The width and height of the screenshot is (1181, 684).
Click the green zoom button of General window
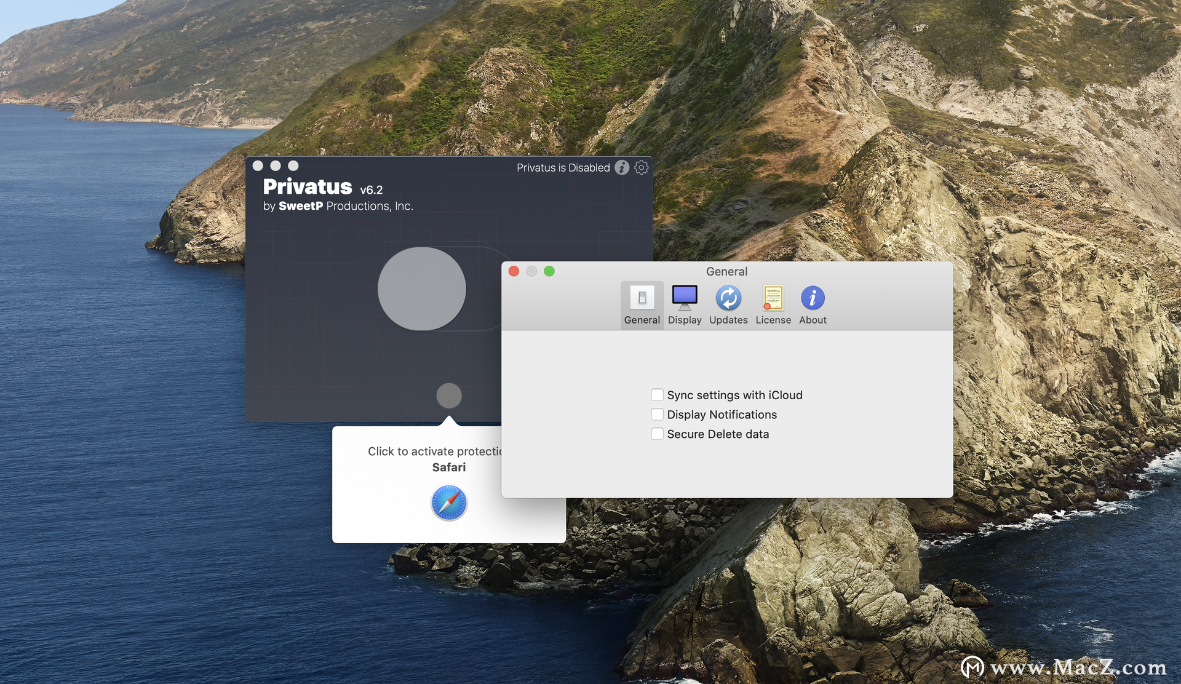pos(549,271)
